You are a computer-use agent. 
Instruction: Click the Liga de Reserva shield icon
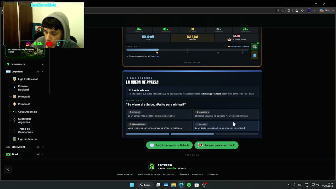(x=14, y=139)
